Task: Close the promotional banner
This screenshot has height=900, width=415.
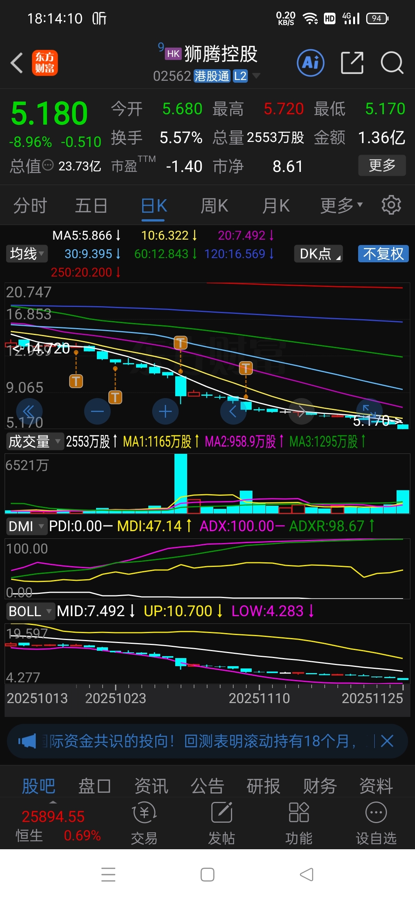Action: click(387, 741)
